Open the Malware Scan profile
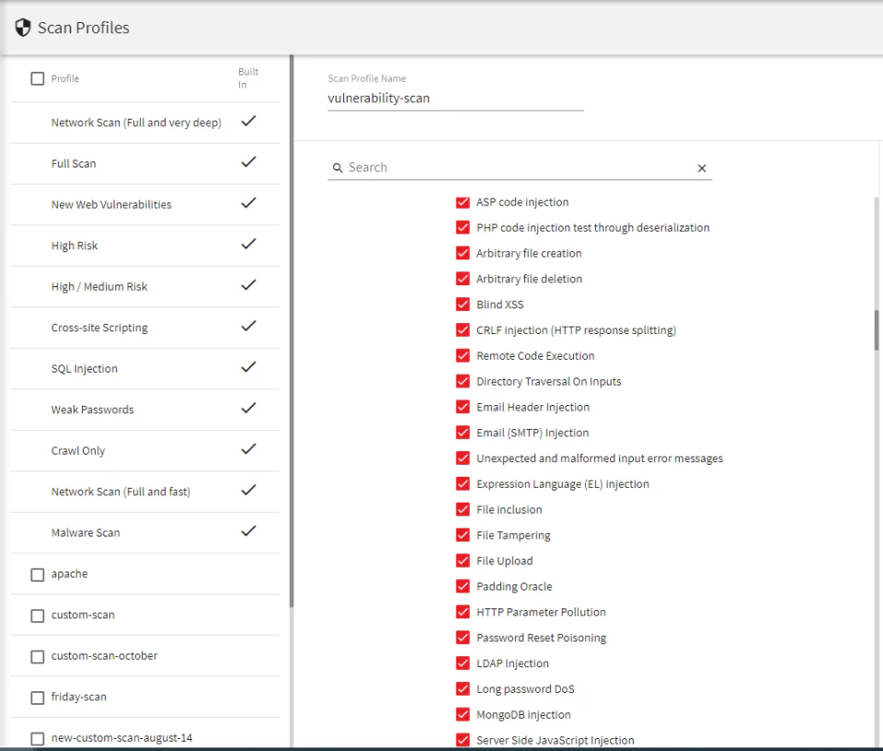Image resolution: width=883 pixels, height=751 pixels. [x=87, y=532]
